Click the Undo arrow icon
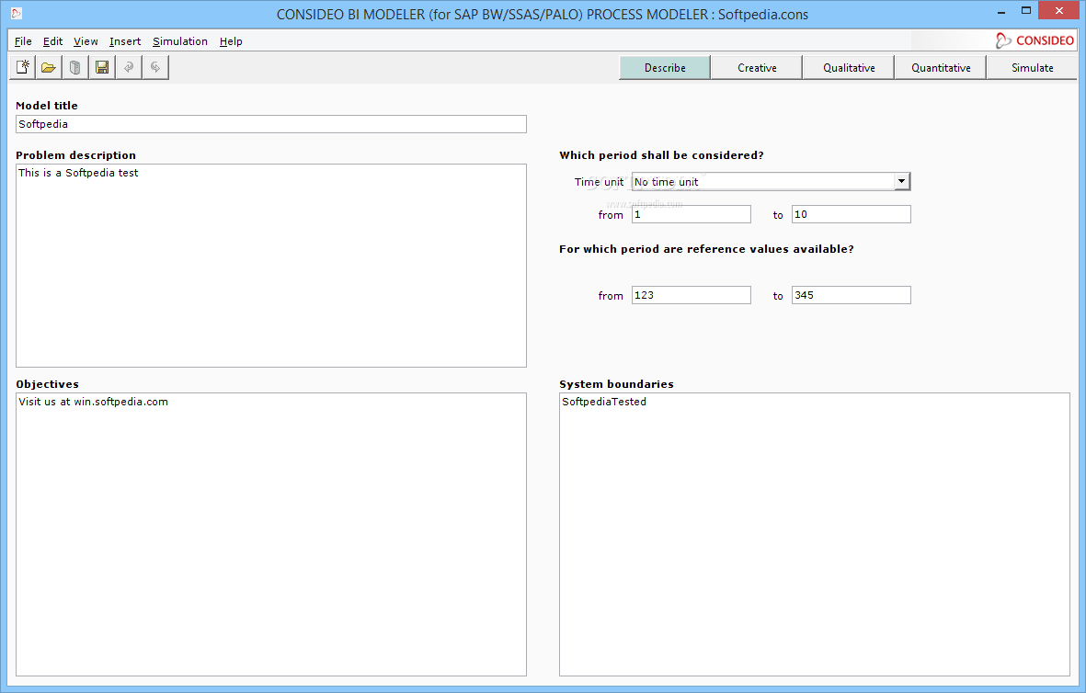This screenshot has width=1086, height=693. (129, 67)
